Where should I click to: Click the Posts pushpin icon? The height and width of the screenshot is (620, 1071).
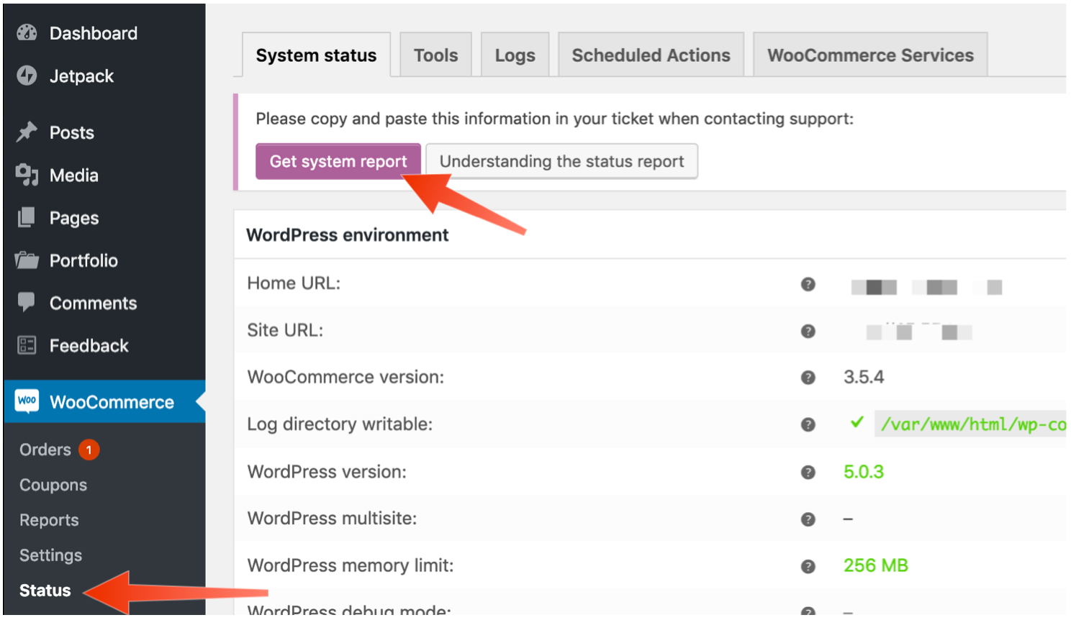point(27,132)
